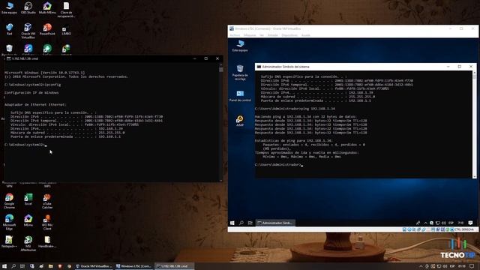This screenshot has width=480, height=270.
Task: Launch the MEmu desktop shortcut
Action: tap(28, 220)
